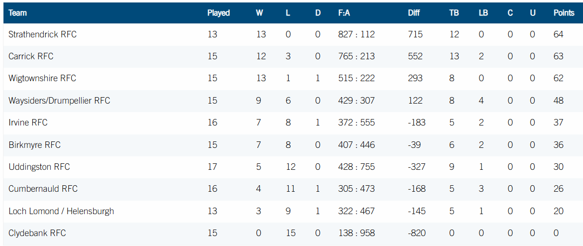This screenshot has height=246, width=583.
Task: Click the 827 : 112 score cell
Action: pyautogui.click(x=356, y=35)
